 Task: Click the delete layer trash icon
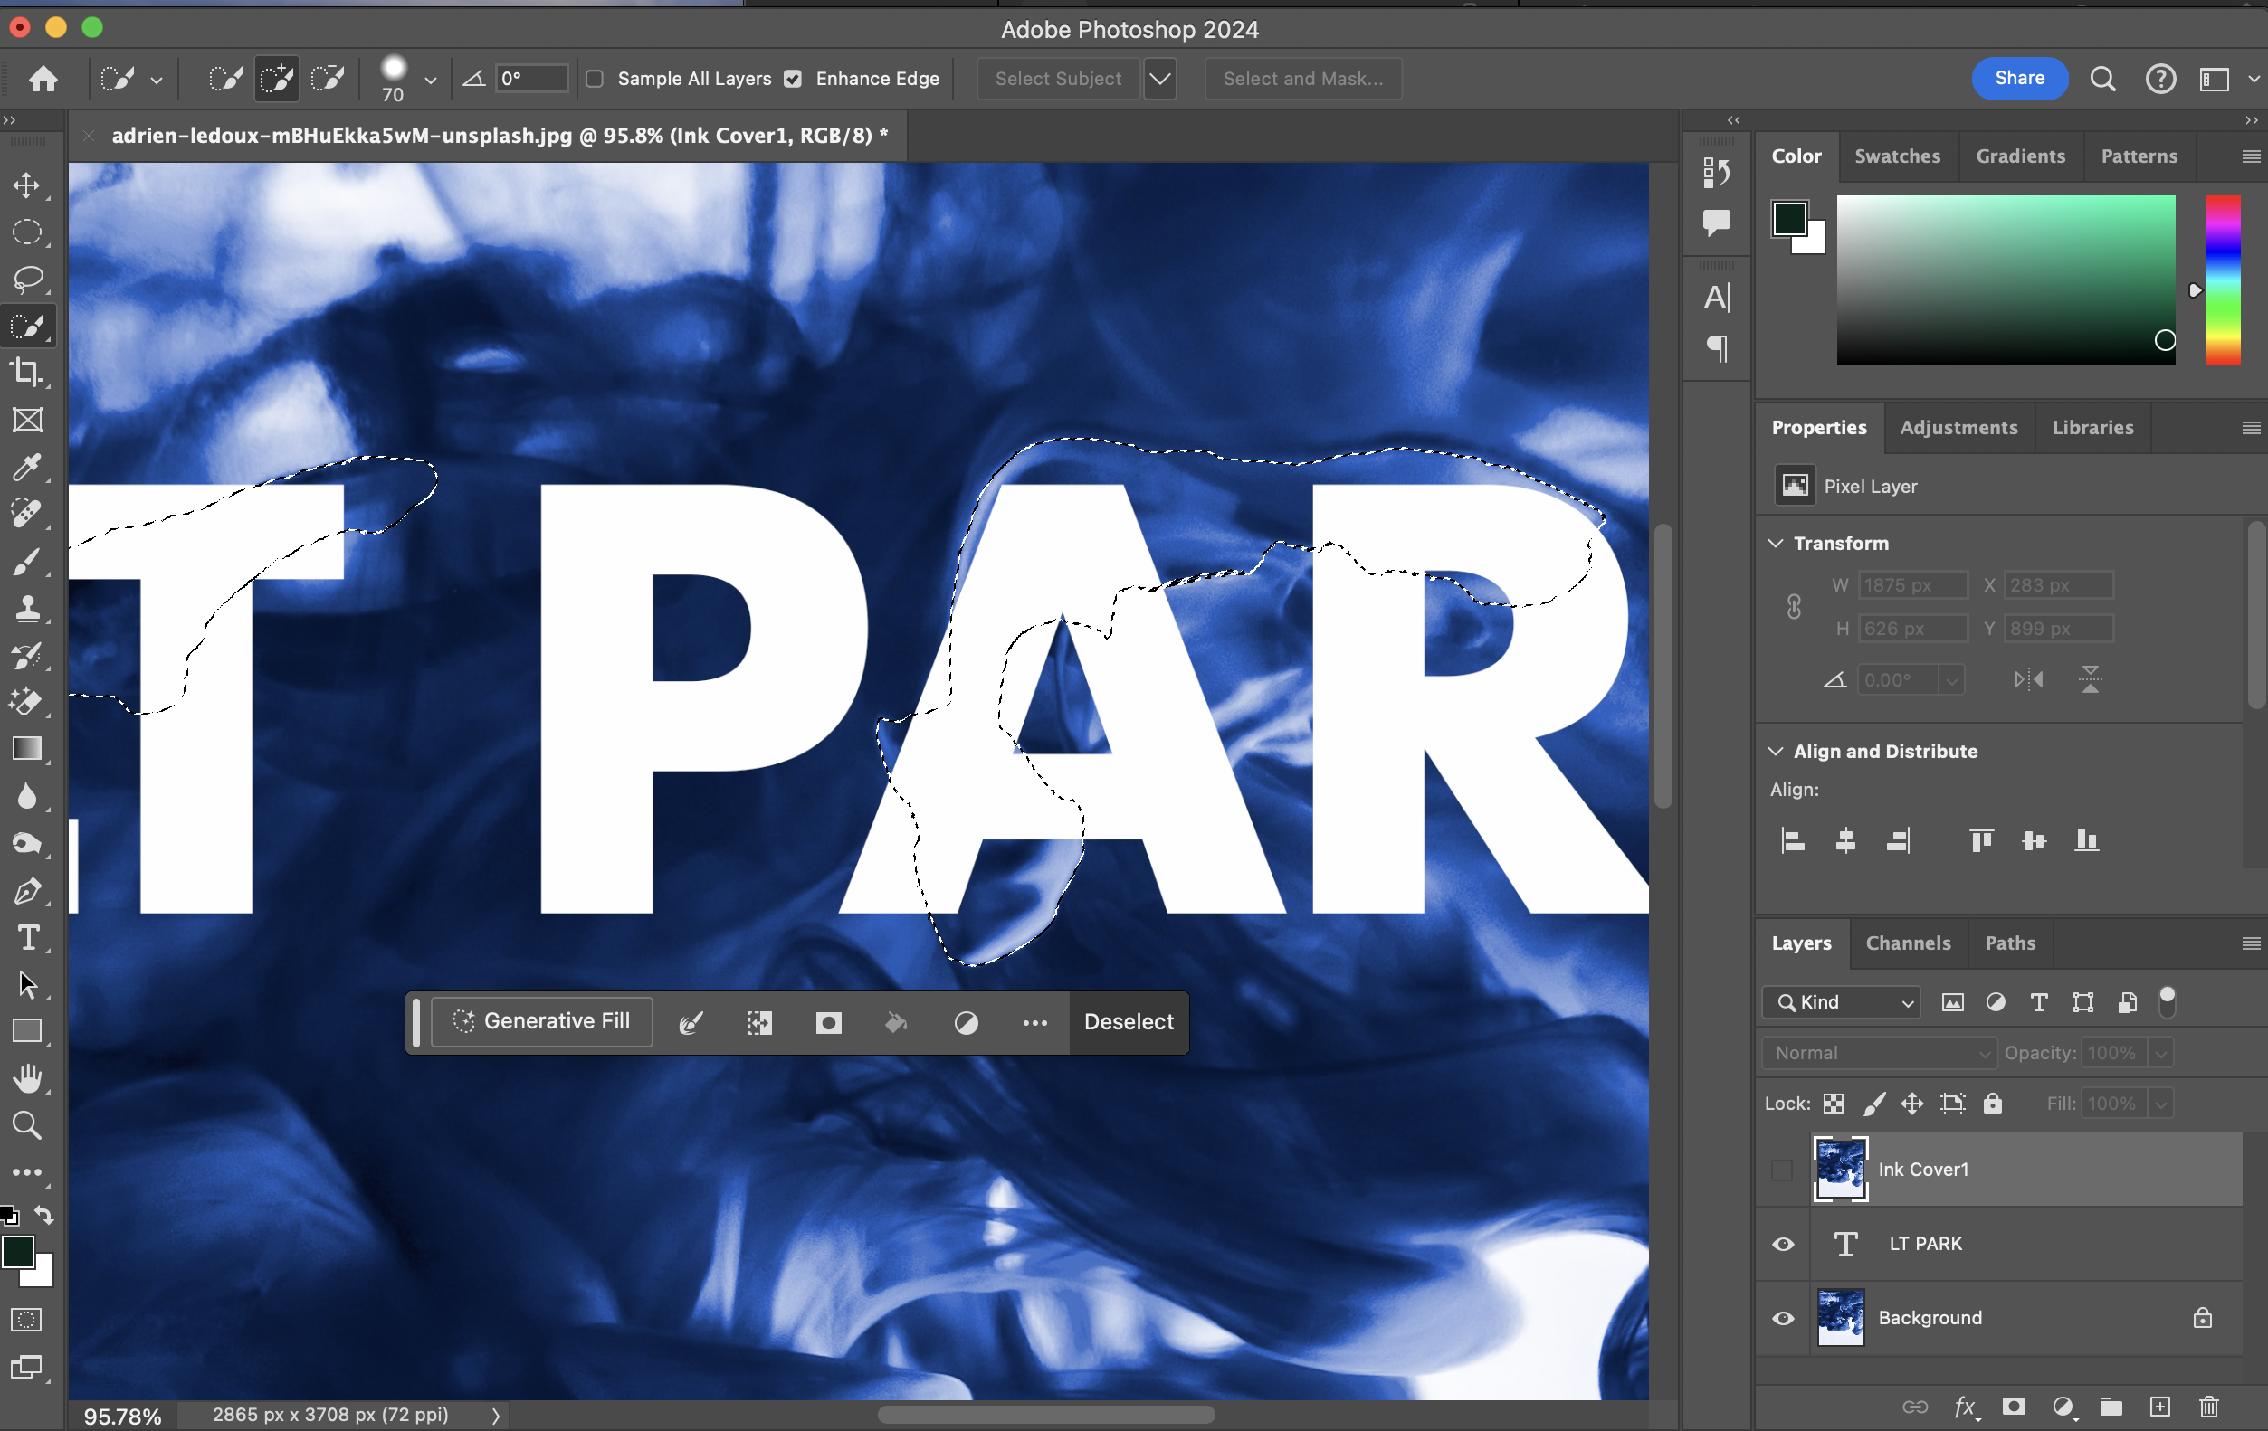(2208, 1407)
